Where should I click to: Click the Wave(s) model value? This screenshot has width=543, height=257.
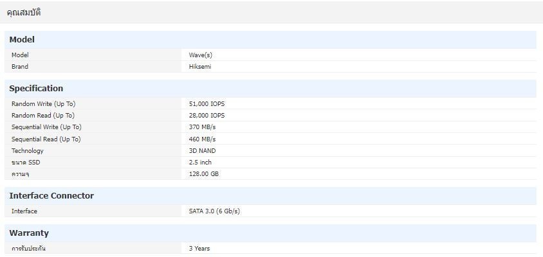click(x=200, y=55)
